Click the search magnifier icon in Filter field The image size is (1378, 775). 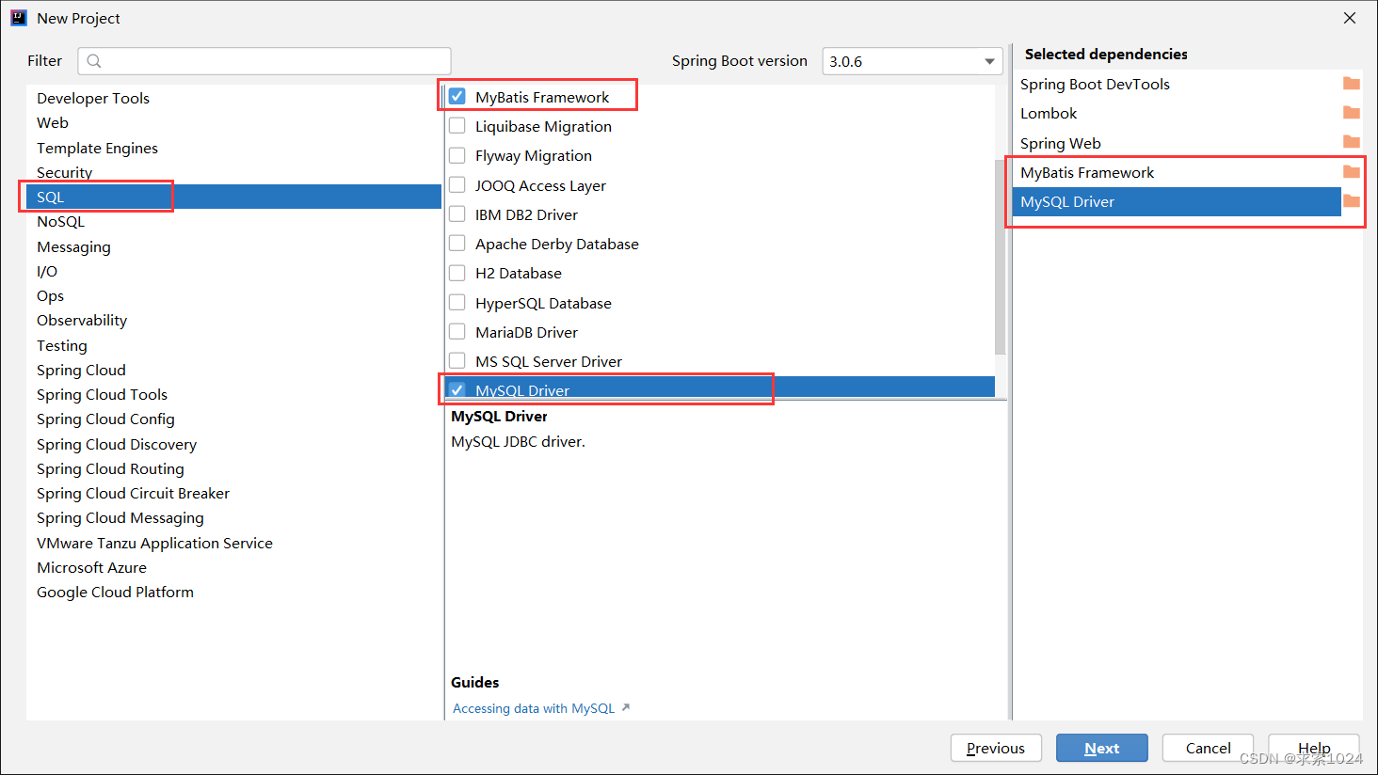(x=94, y=61)
